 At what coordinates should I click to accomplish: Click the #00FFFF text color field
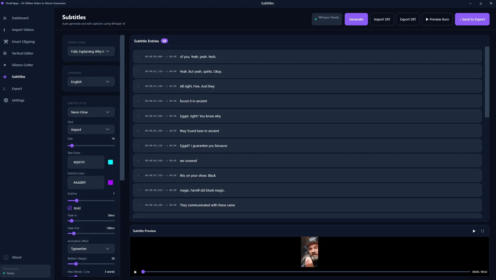point(86,162)
